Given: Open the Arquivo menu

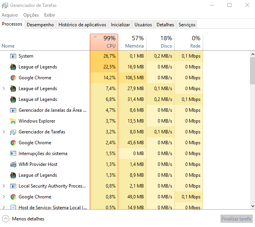Looking at the screenshot, I should [10, 15].
